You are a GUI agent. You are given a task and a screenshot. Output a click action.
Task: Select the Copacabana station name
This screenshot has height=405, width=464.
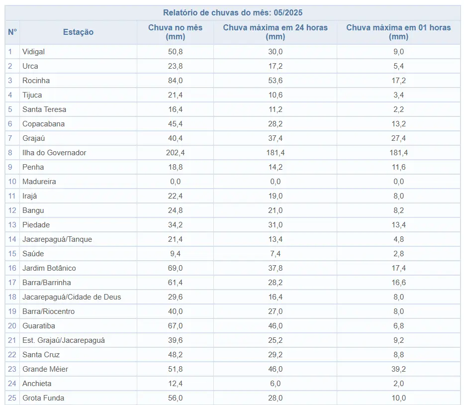pyautogui.click(x=43, y=124)
